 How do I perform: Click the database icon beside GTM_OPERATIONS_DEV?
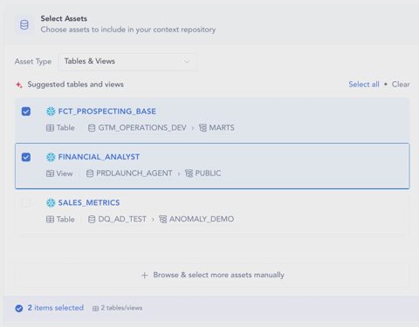[92, 128]
